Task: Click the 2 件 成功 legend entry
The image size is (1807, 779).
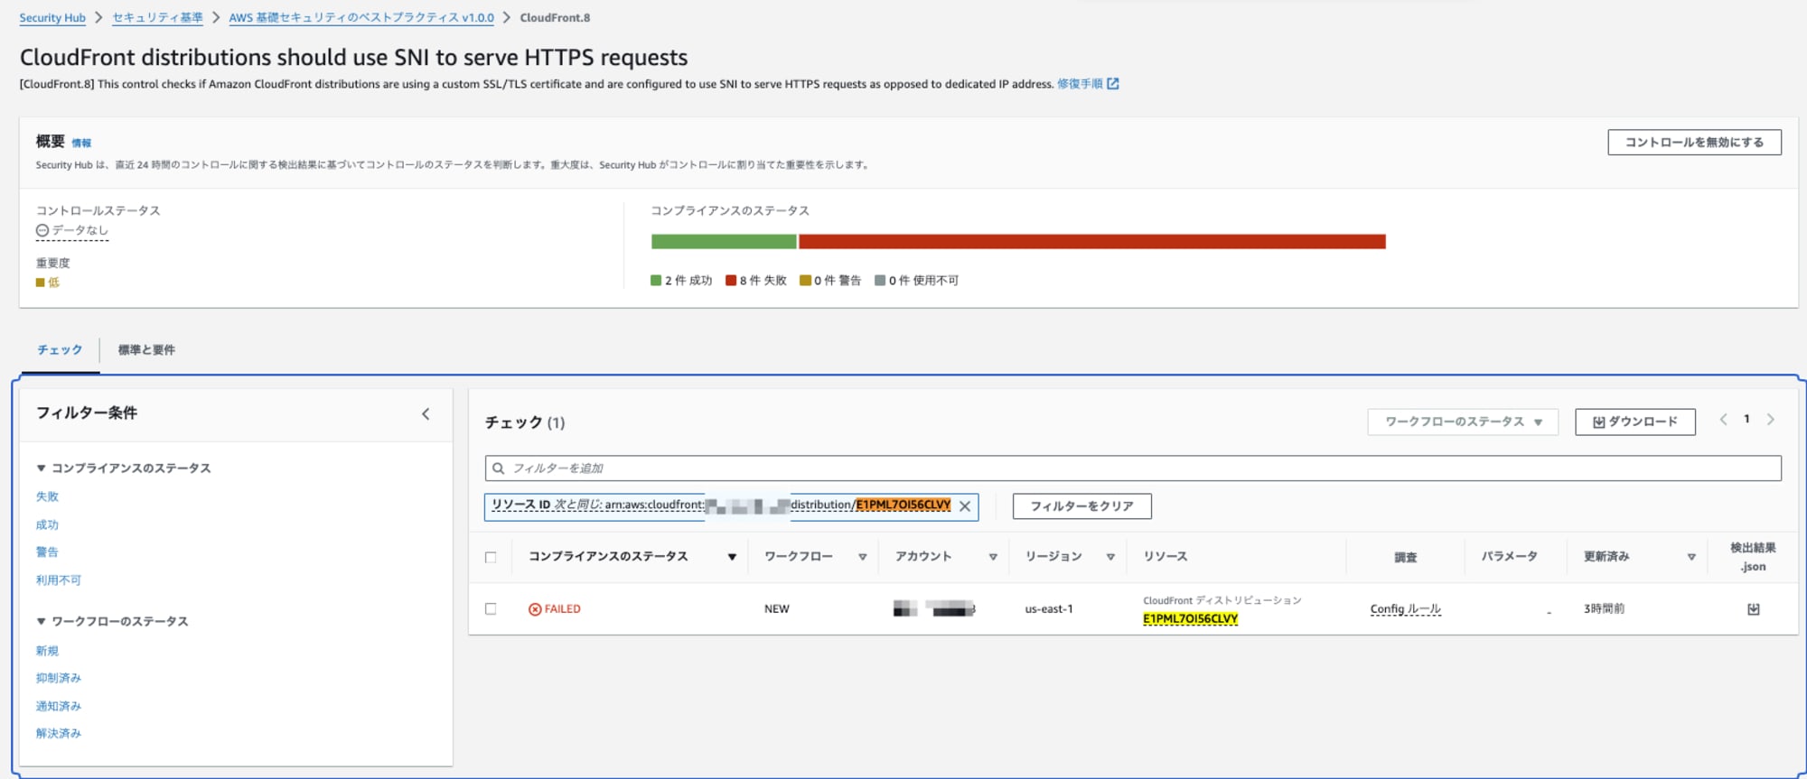Action: tap(681, 282)
